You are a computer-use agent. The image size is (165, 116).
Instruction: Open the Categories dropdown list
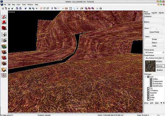[x=154, y=19]
